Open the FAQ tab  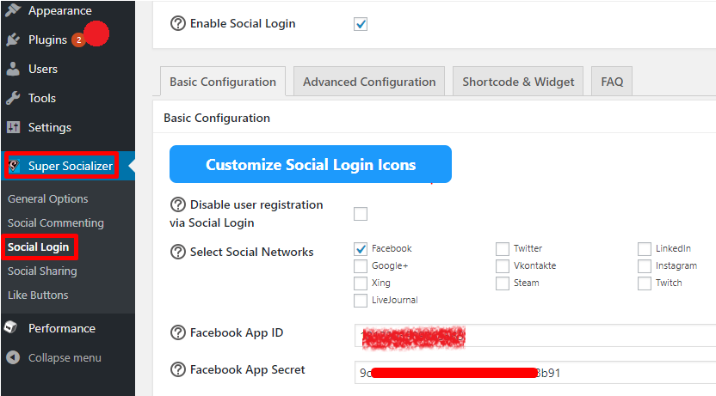pyautogui.click(x=612, y=82)
